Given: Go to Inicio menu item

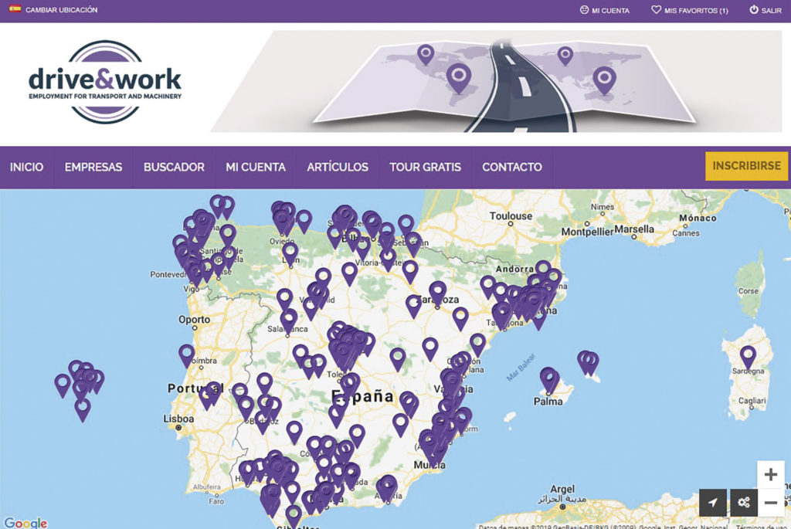Looking at the screenshot, I should (x=27, y=167).
